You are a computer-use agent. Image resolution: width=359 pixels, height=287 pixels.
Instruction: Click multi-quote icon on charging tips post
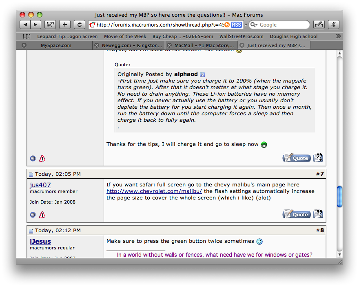click(318, 158)
